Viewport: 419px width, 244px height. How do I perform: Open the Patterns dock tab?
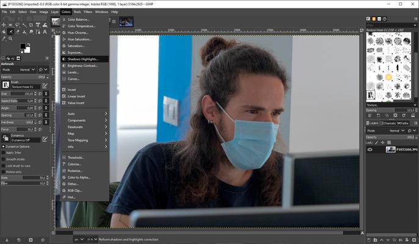tap(374, 19)
